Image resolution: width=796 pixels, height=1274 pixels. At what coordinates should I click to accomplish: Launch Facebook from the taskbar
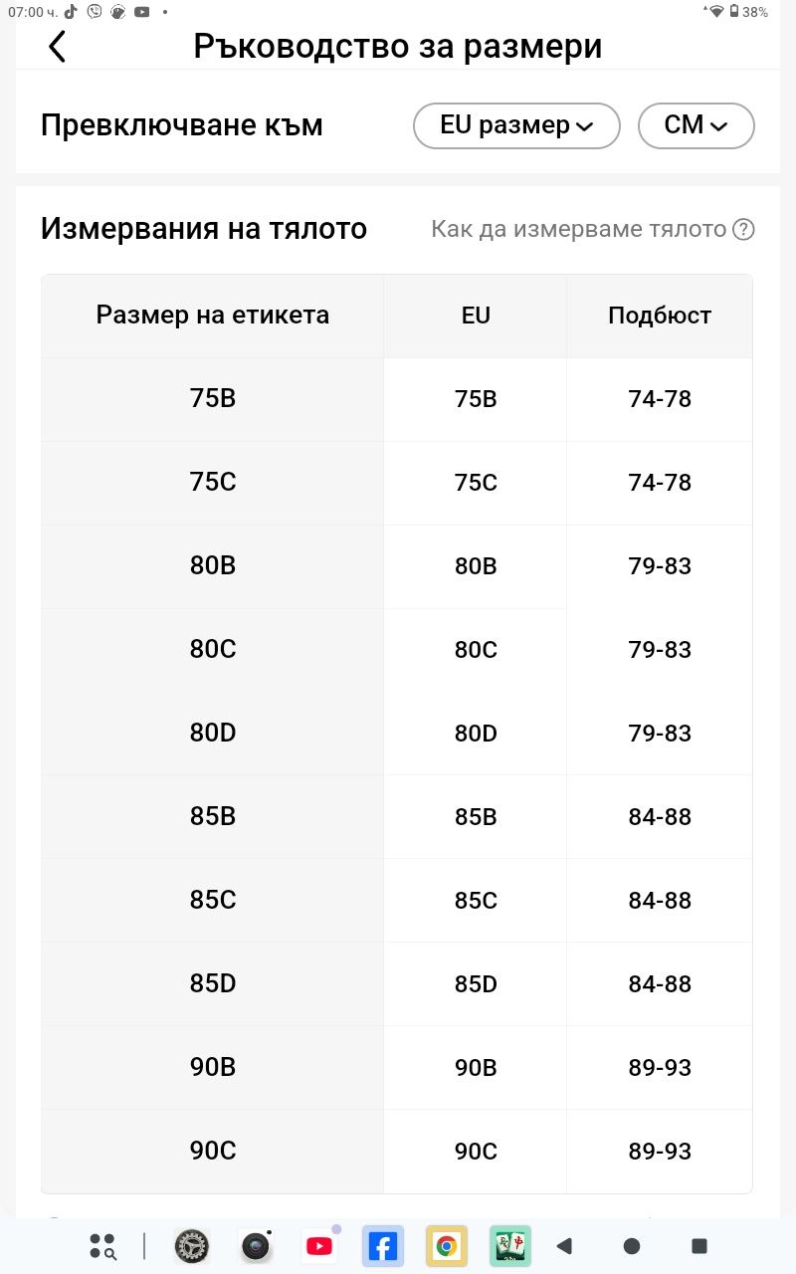(383, 1246)
